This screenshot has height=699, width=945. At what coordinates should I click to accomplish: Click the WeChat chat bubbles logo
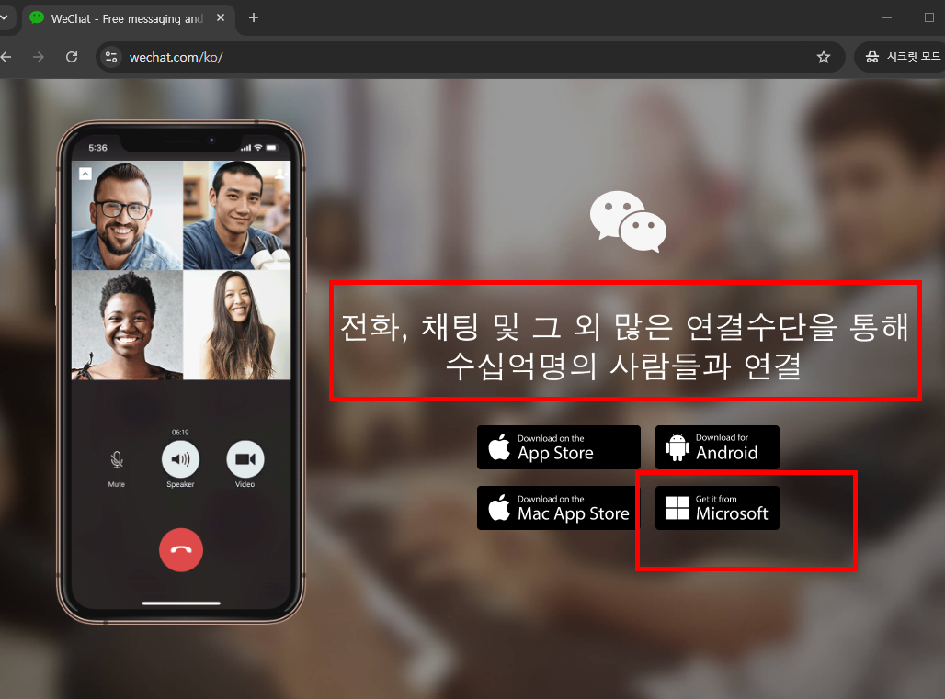[628, 221]
